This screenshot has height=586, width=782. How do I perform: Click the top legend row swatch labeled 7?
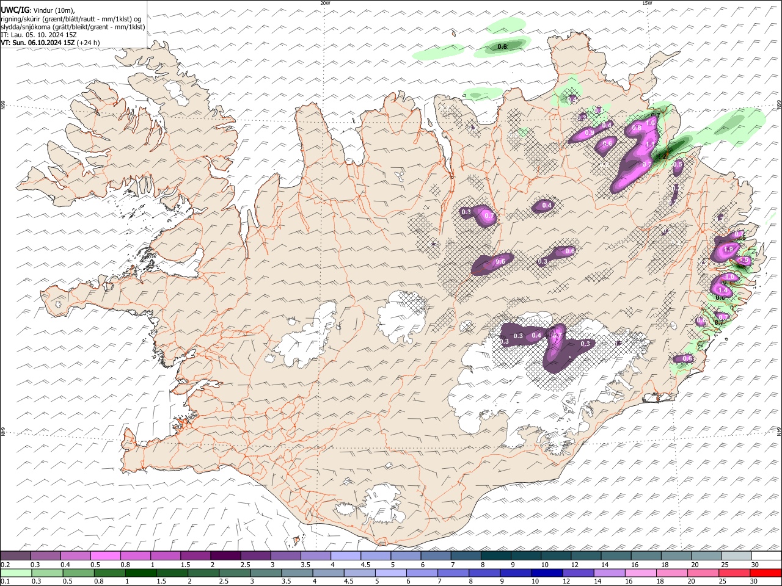pos(466,556)
